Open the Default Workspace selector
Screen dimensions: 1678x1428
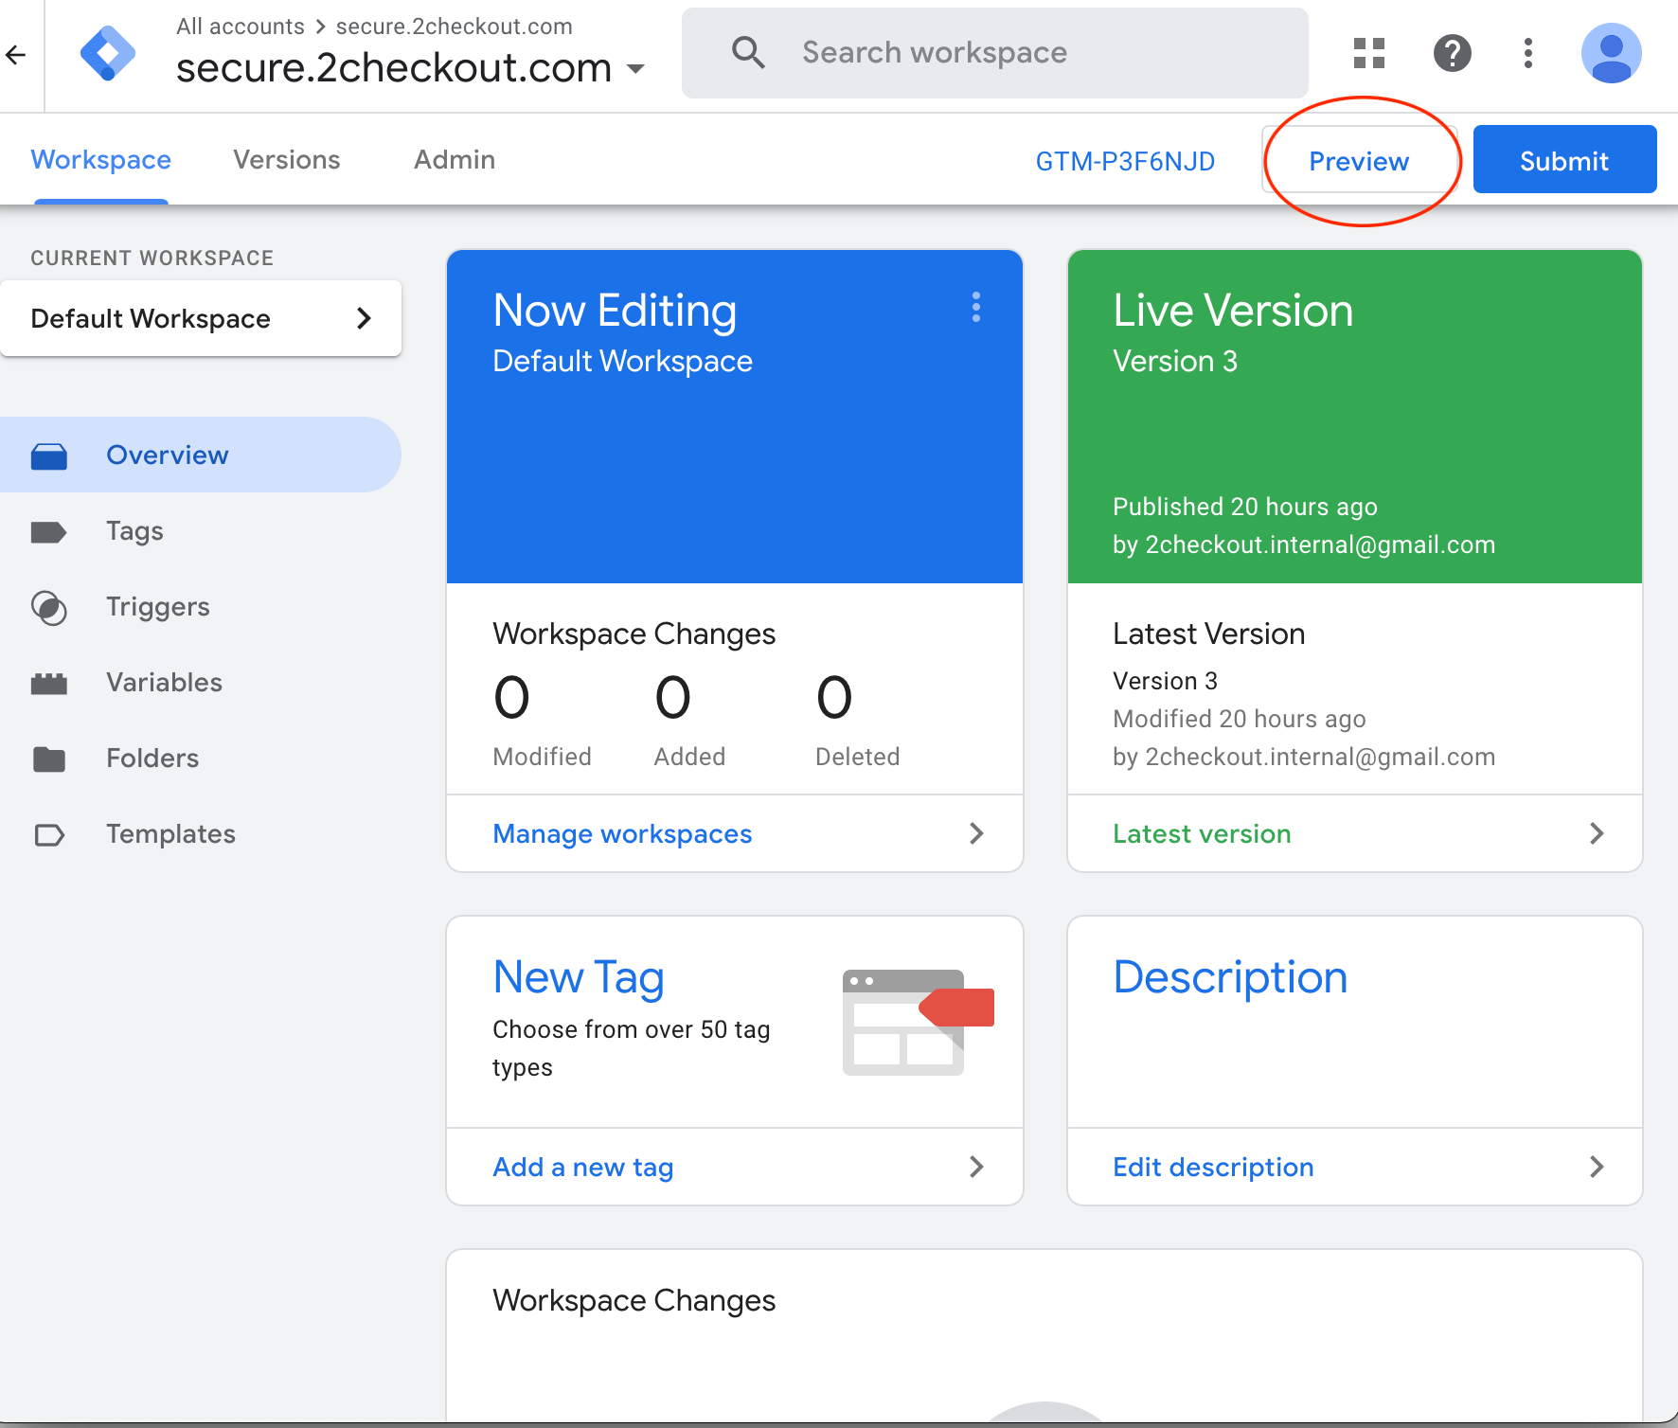coord(201,318)
